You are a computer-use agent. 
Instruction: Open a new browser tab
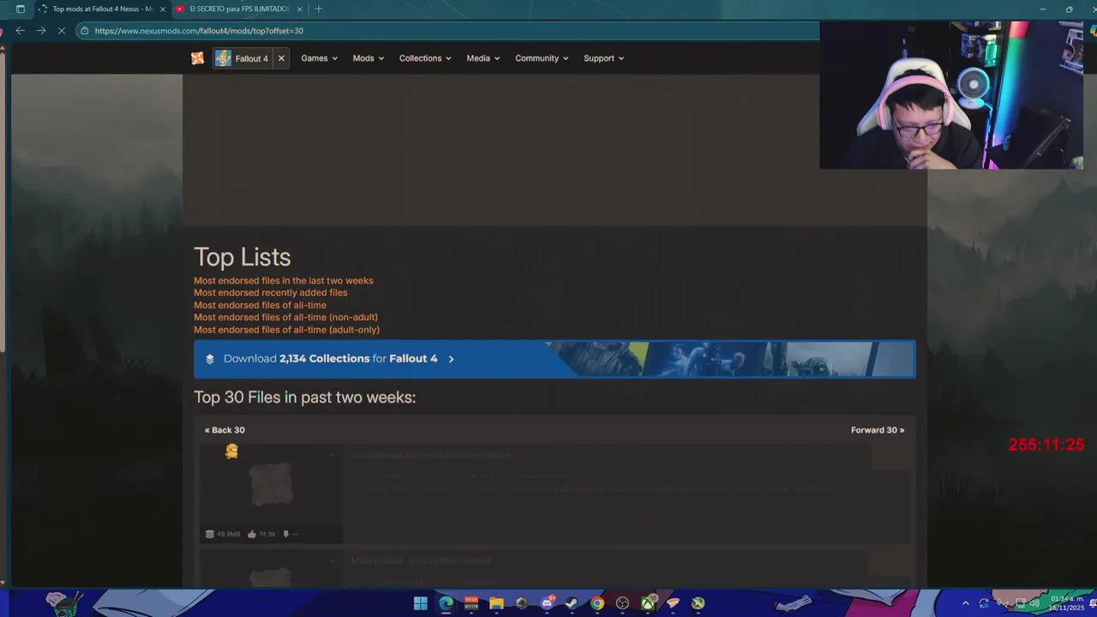[319, 9]
